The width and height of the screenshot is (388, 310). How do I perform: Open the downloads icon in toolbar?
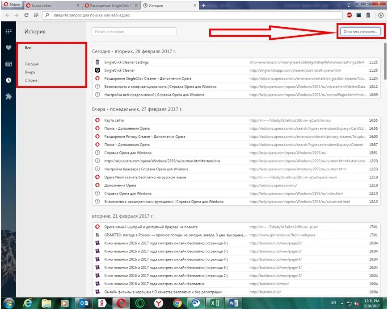pos(381,15)
